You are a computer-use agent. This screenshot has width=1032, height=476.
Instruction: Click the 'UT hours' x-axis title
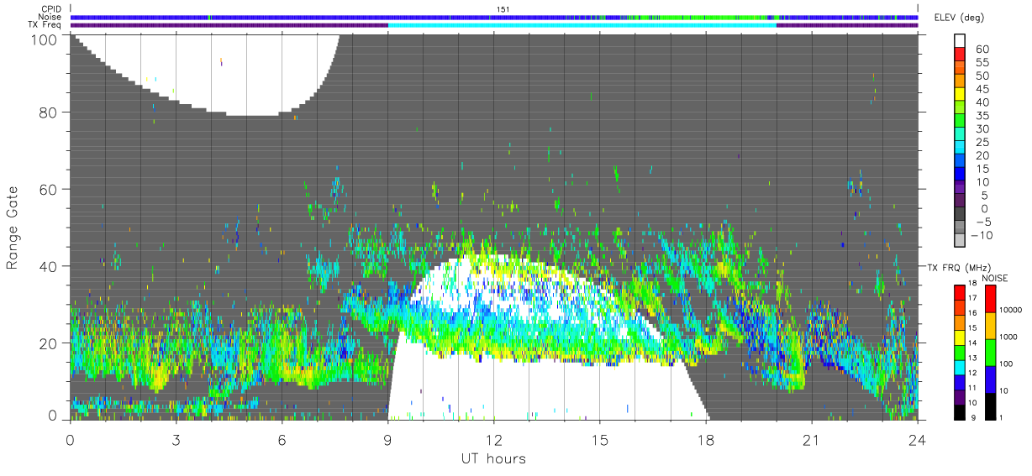(x=493, y=458)
